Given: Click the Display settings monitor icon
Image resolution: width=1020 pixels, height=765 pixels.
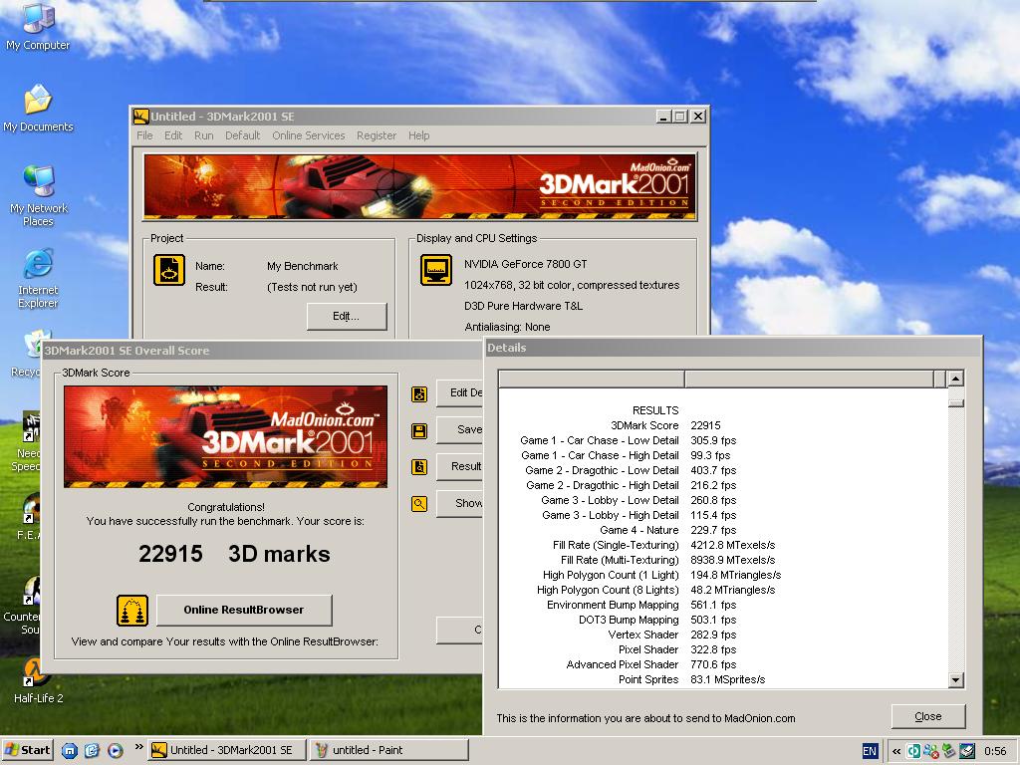Looking at the screenshot, I should tap(436, 270).
